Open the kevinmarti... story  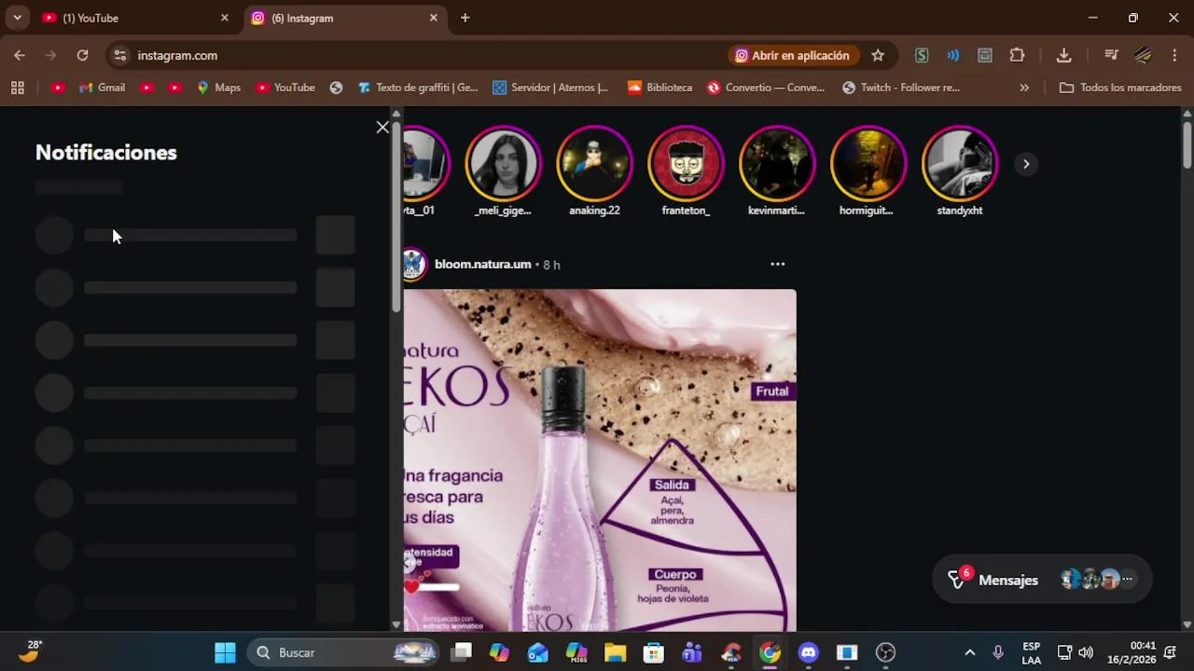[x=777, y=164]
